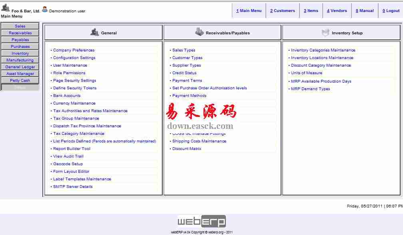Image resolution: width=403 pixels, height=235 pixels.
Task: Open Main Menu from top navigation
Action: click(x=249, y=11)
